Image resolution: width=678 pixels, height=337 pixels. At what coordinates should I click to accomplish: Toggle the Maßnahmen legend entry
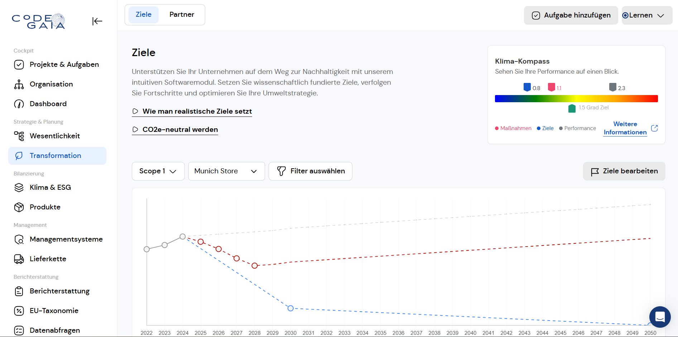point(513,128)
